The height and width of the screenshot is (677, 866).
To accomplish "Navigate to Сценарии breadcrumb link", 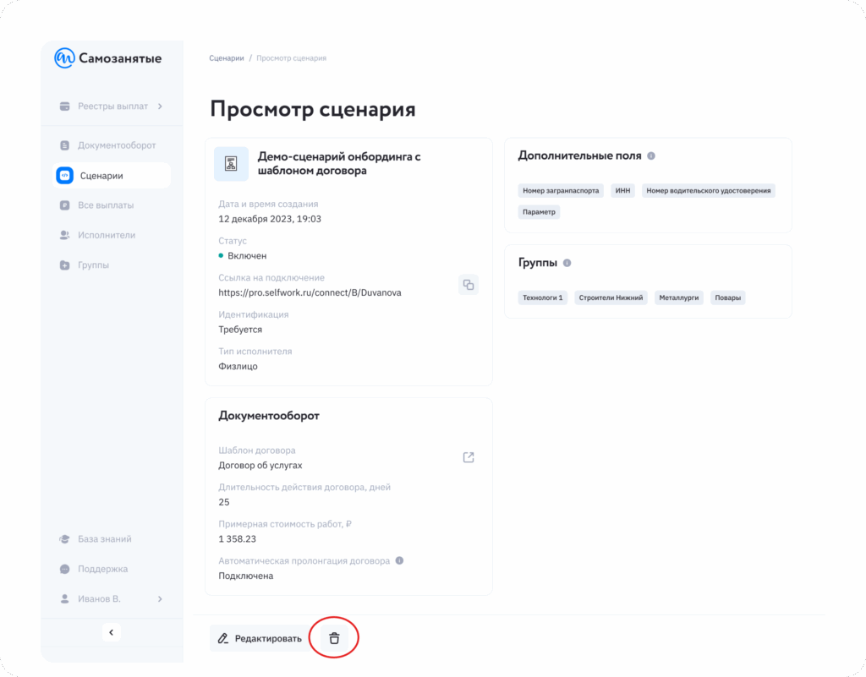I will 226,58.
